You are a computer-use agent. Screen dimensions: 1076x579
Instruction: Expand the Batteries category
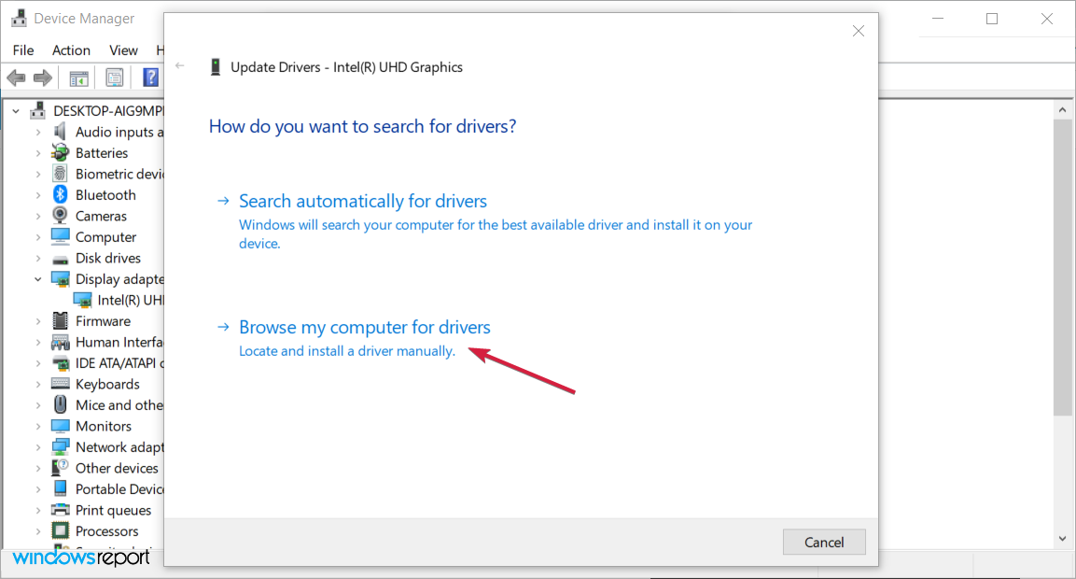(x=38, y=153)
